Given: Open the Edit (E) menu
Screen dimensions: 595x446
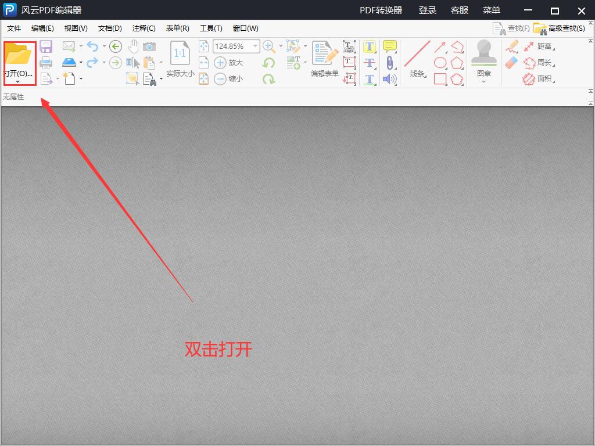Looking at the screenshot, I should coord(42,28).
